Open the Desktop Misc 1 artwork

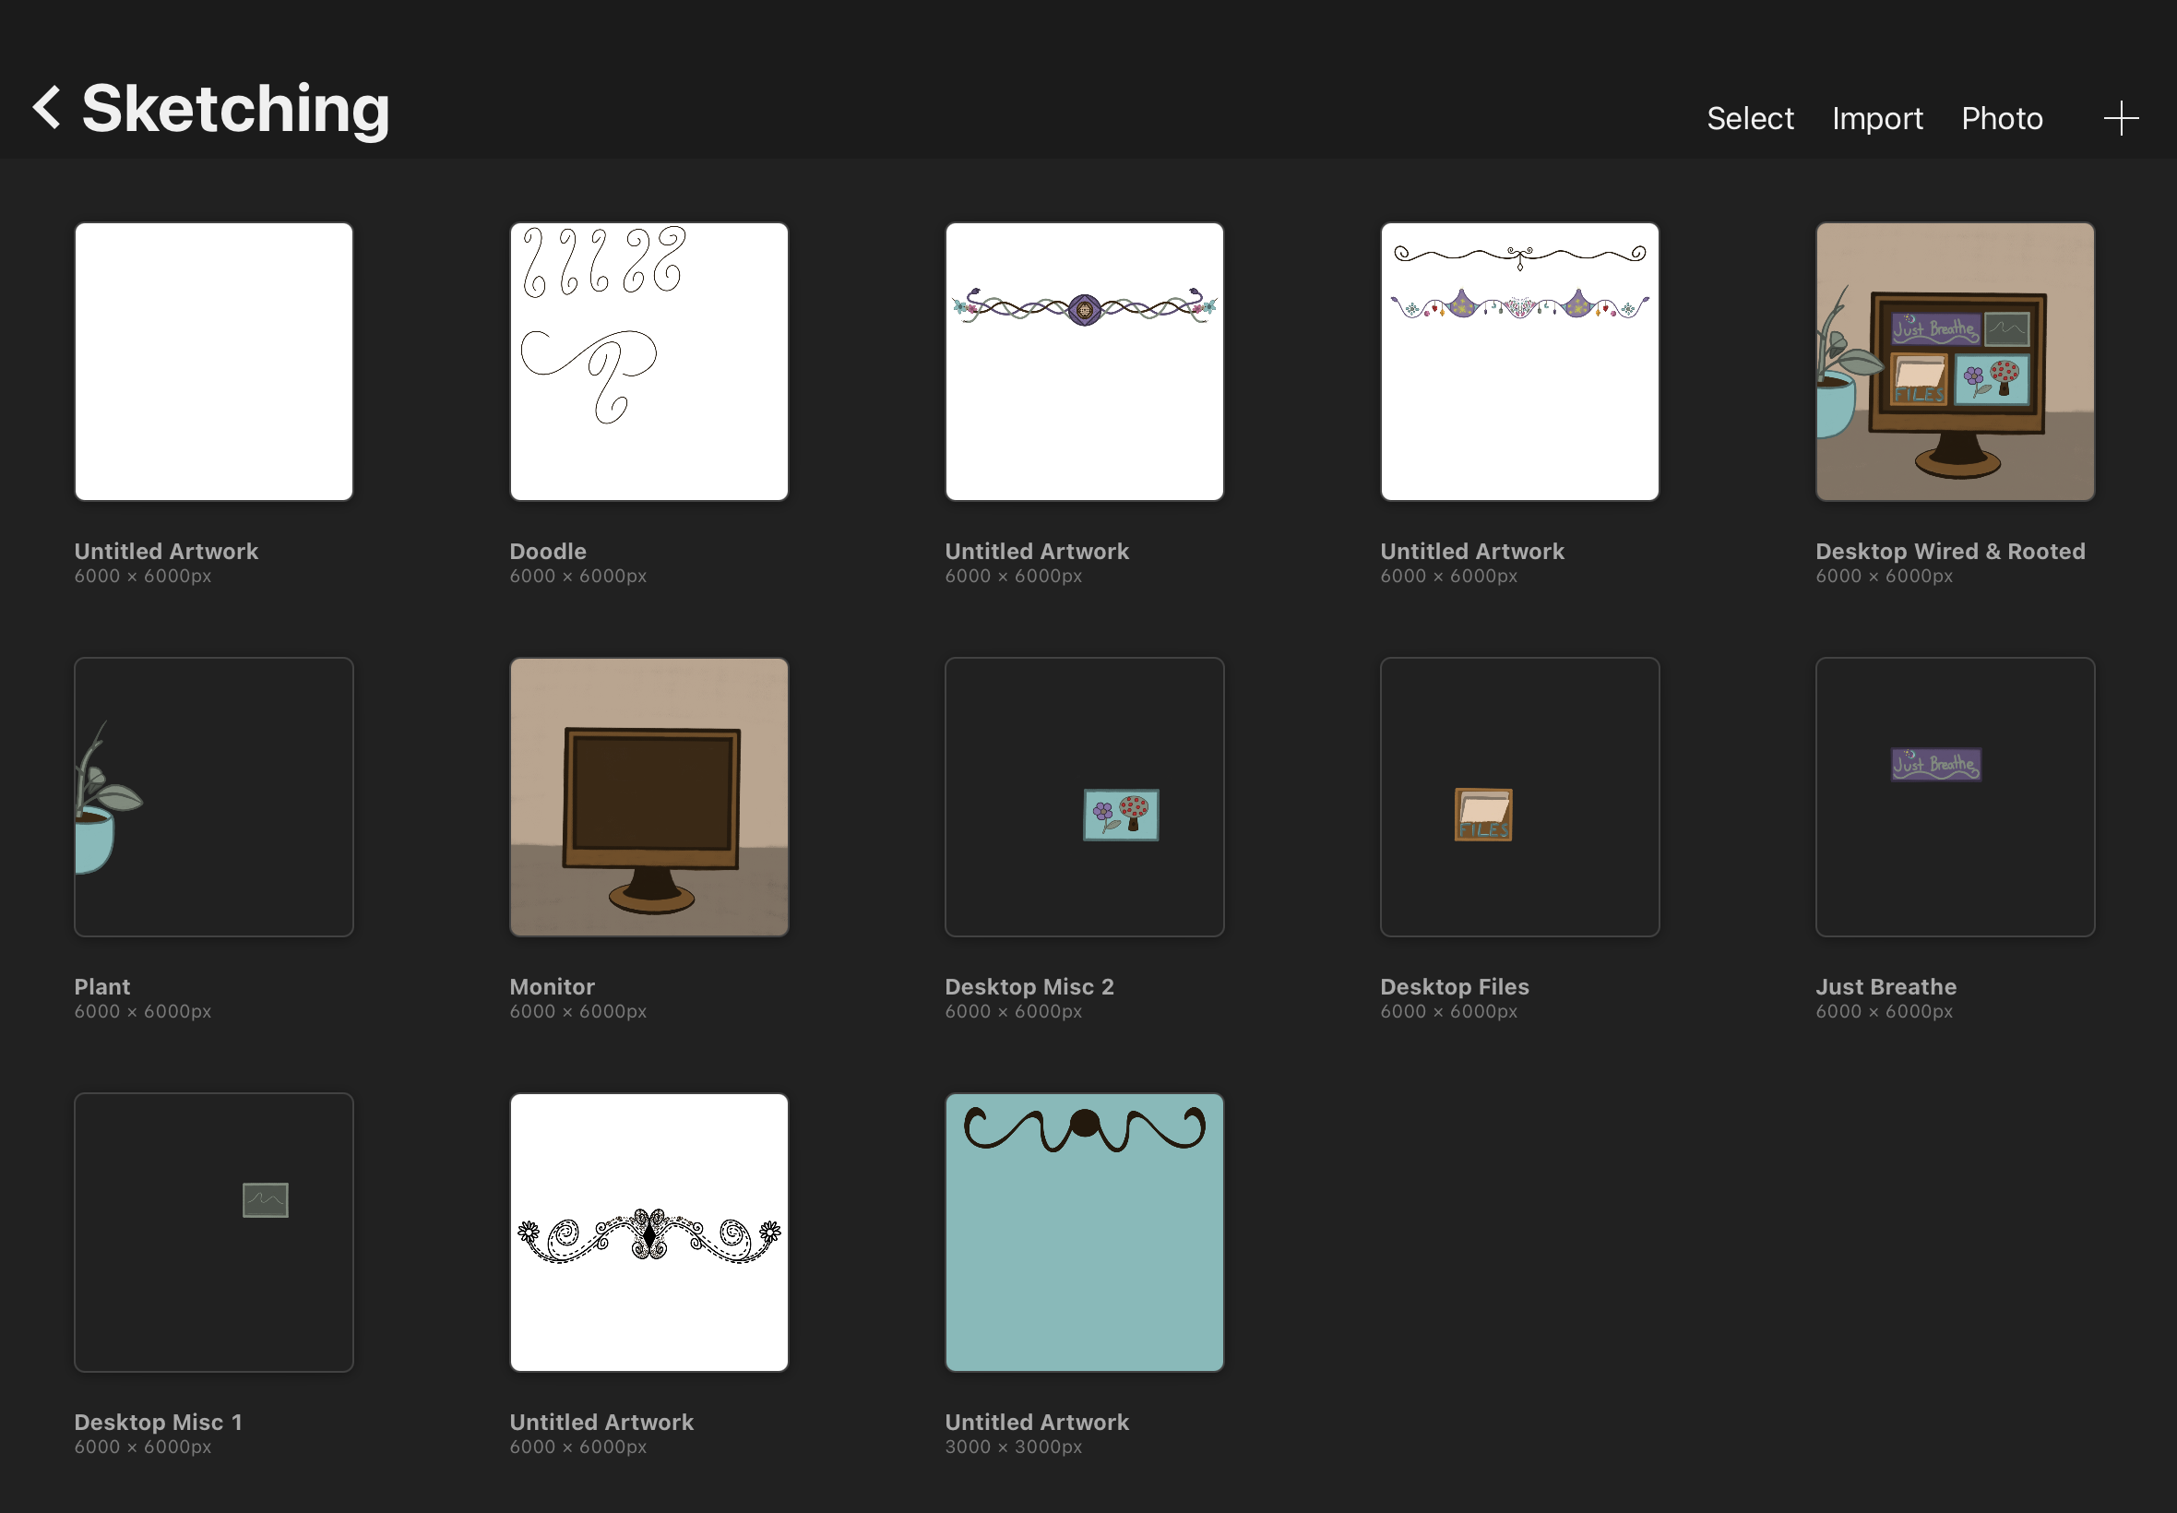(x=213, y=1232)
